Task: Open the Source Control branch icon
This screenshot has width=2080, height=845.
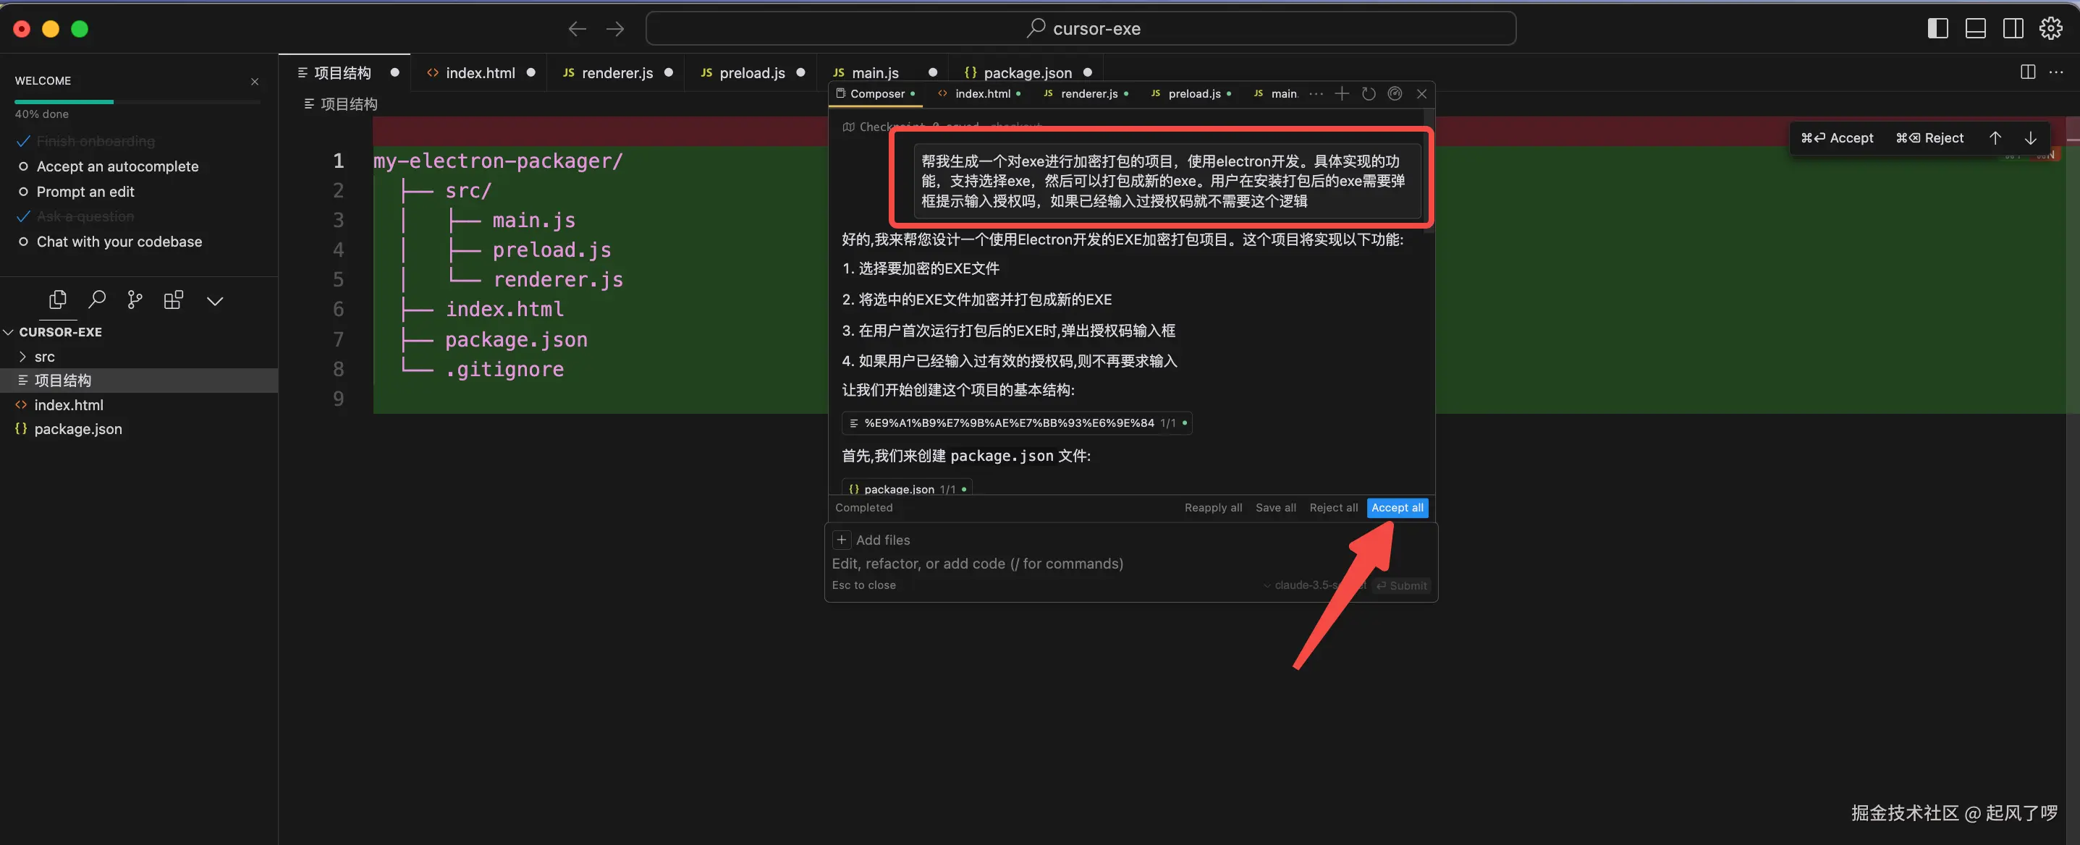Action: [x=135, y=300]
